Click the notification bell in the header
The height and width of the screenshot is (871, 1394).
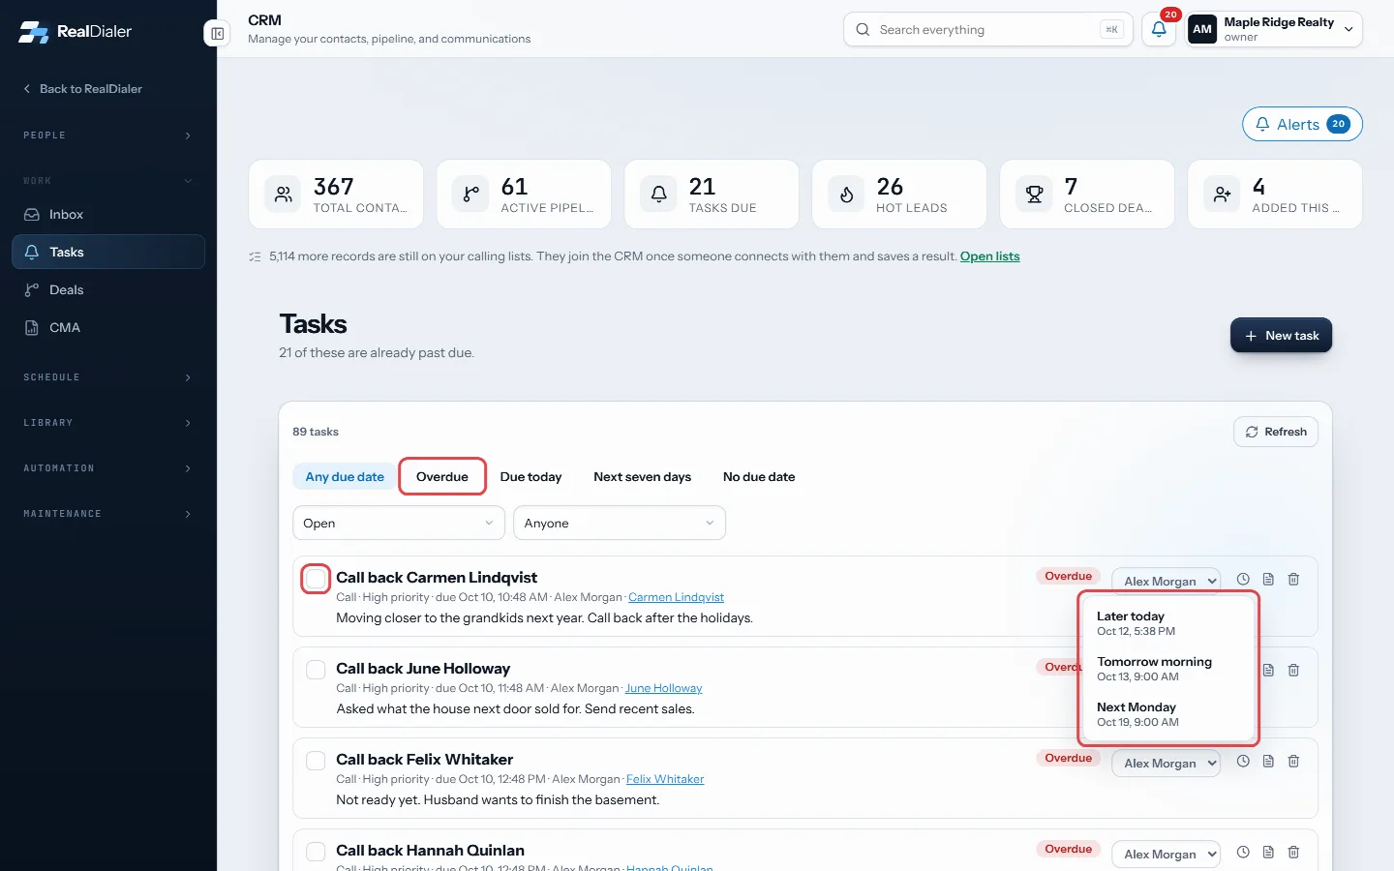click(x=1159, y=29)
